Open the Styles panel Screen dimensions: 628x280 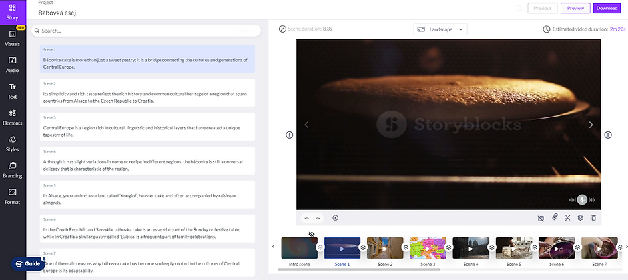point(13,144)
